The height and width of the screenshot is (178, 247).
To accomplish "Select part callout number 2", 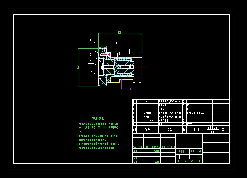I will click(91, 61).
